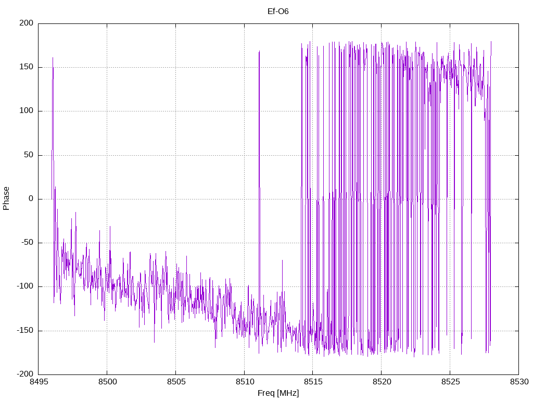Click the y-axis tick label "100"
533x400 pixels.
[x=27, y=111]
